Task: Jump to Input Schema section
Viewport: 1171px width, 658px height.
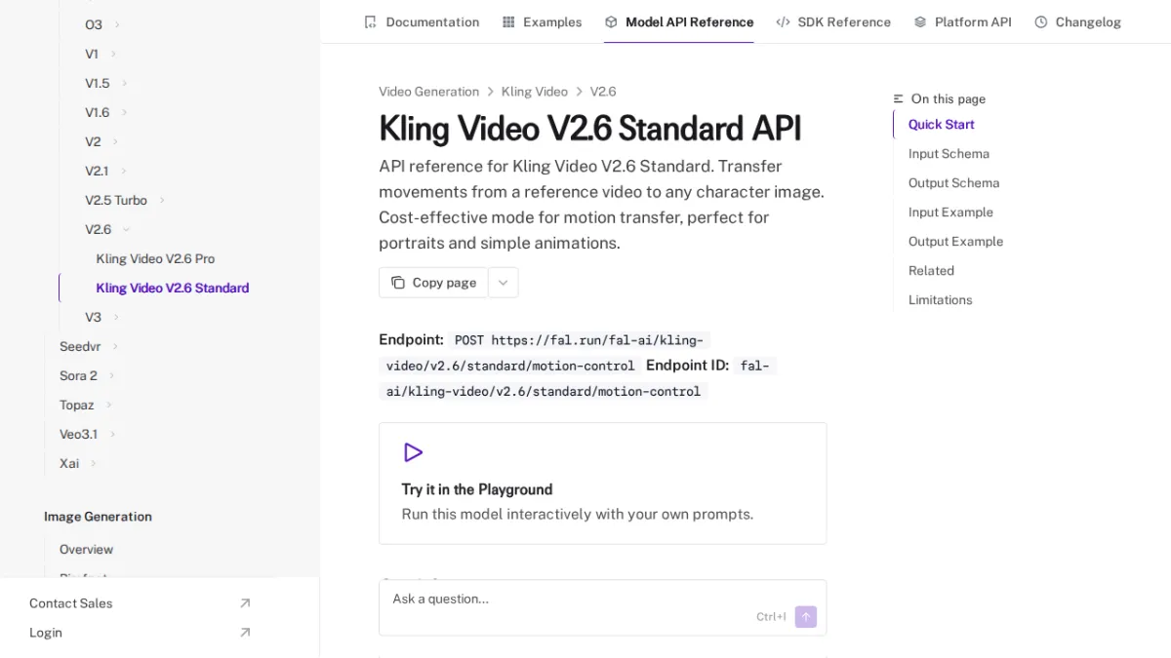Action: click(x=949, y=153)
